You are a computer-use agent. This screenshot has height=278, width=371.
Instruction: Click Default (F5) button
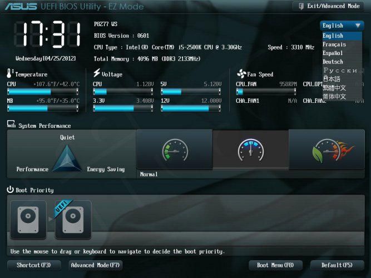(337, 265)
